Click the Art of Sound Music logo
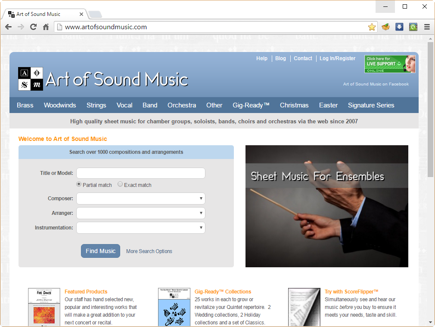The width and height of the screenshot is (435, 327). pos(103,79)
